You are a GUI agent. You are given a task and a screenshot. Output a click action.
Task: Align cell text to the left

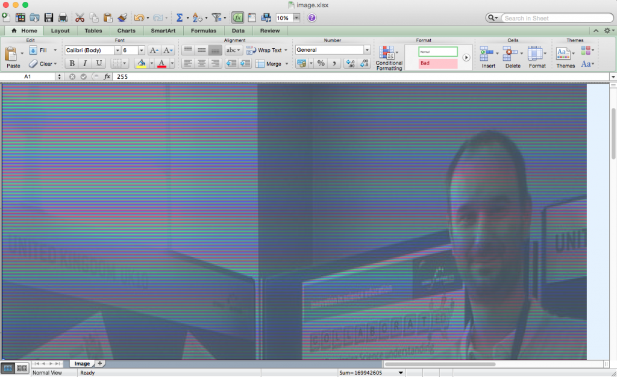(188, 63)
